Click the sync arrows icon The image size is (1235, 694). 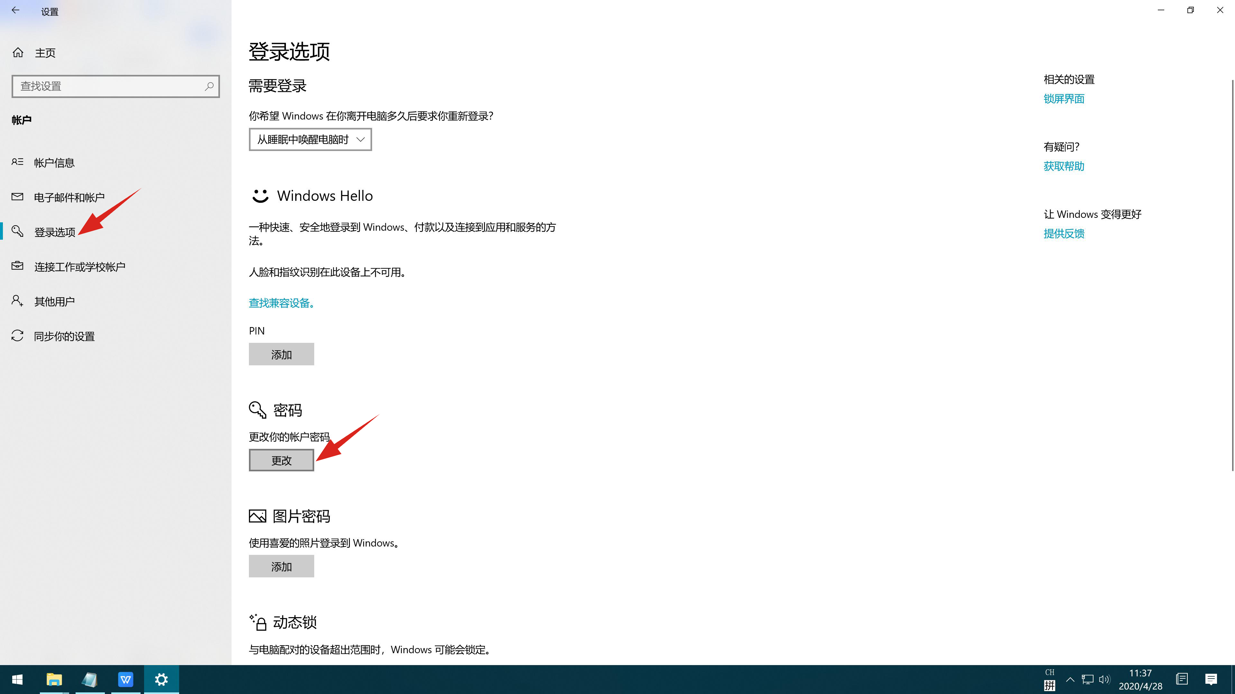[x=17, y=335]
